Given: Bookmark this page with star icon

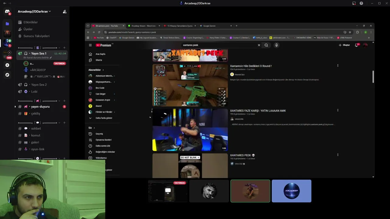Looking at the screenshot, I should [350, 32].
